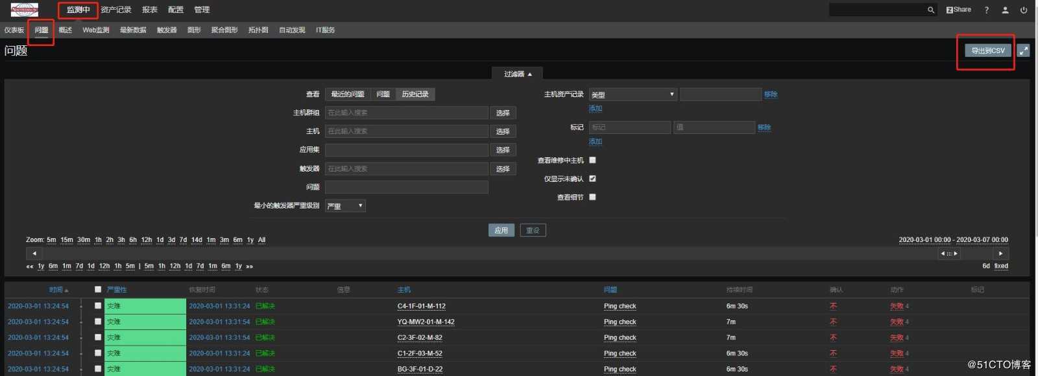Uncheck the 仅显示未确认 checkbox

[x=592, y=179]
